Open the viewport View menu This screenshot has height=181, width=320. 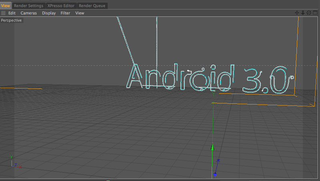[x=80, y=13]
